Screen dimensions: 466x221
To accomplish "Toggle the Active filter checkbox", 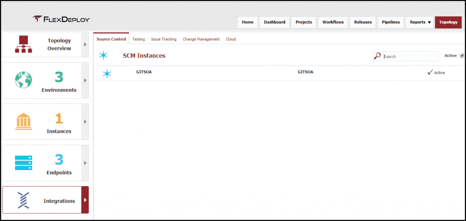I will 462,56.
